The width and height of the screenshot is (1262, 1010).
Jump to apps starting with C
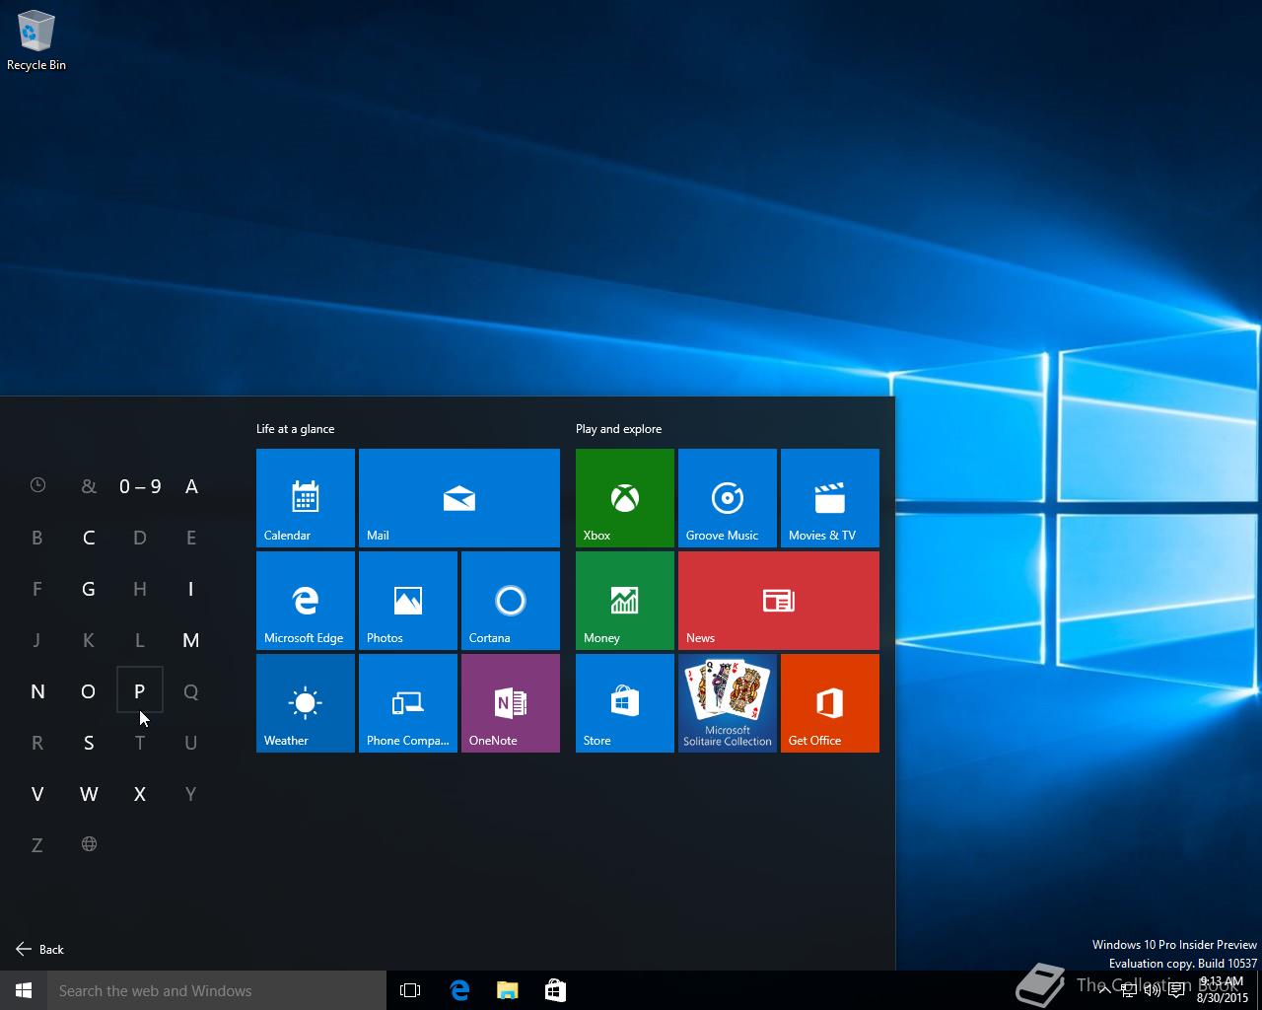point(89,538)
